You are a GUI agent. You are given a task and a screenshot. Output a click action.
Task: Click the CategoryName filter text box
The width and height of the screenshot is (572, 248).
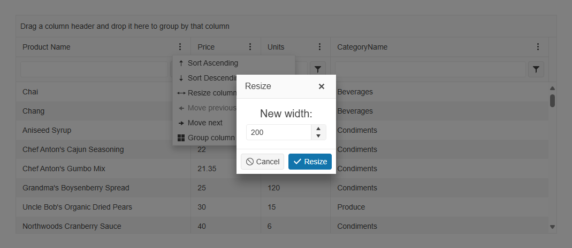click(x=430, y=69)
